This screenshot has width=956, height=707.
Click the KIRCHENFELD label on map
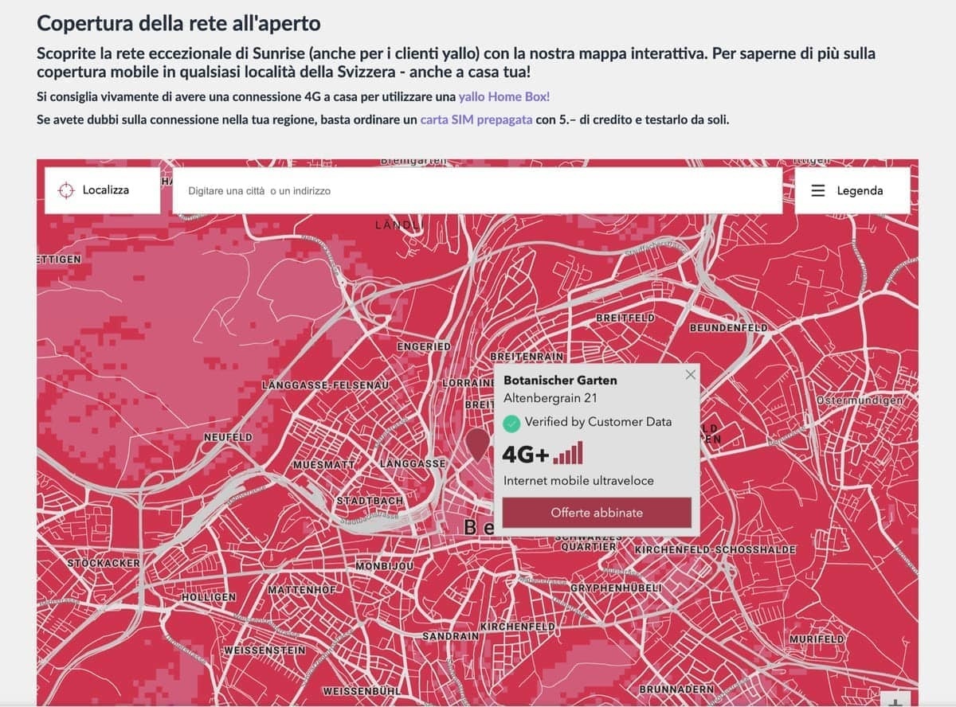click(518, 627)
